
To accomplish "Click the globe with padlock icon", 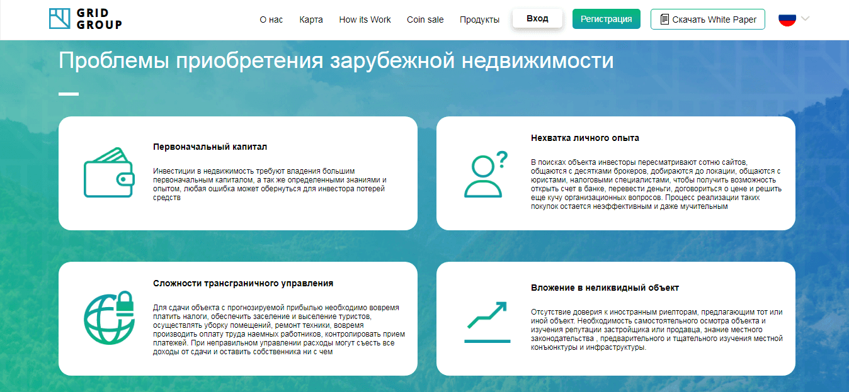I will point(110,318).
